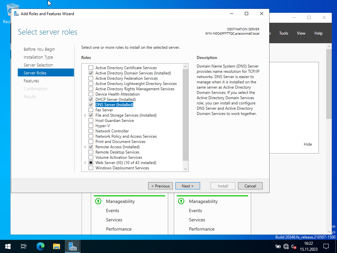Click roles list scroll-down arrow

tap(186, 169)
